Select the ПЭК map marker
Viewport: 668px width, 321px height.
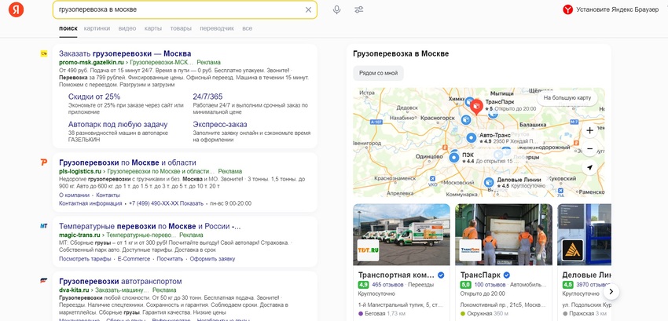click(x=454, y=157)
